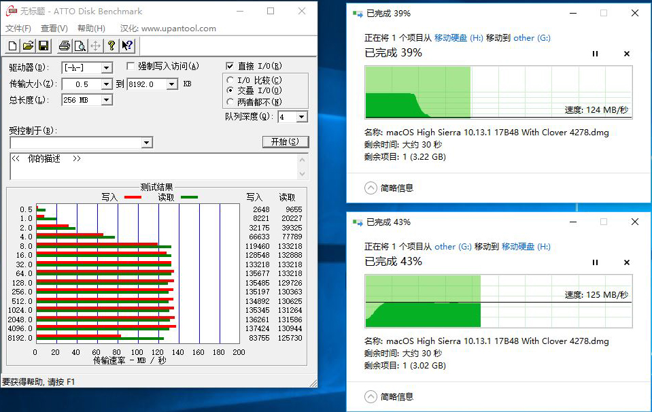Screen dimensions: 652x412
Task: Open the View (V) menu
Action: click(x=54, y=29)
